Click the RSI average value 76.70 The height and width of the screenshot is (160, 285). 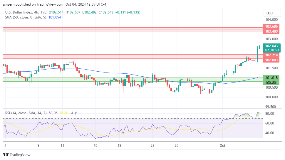click(x=64, y=113)
